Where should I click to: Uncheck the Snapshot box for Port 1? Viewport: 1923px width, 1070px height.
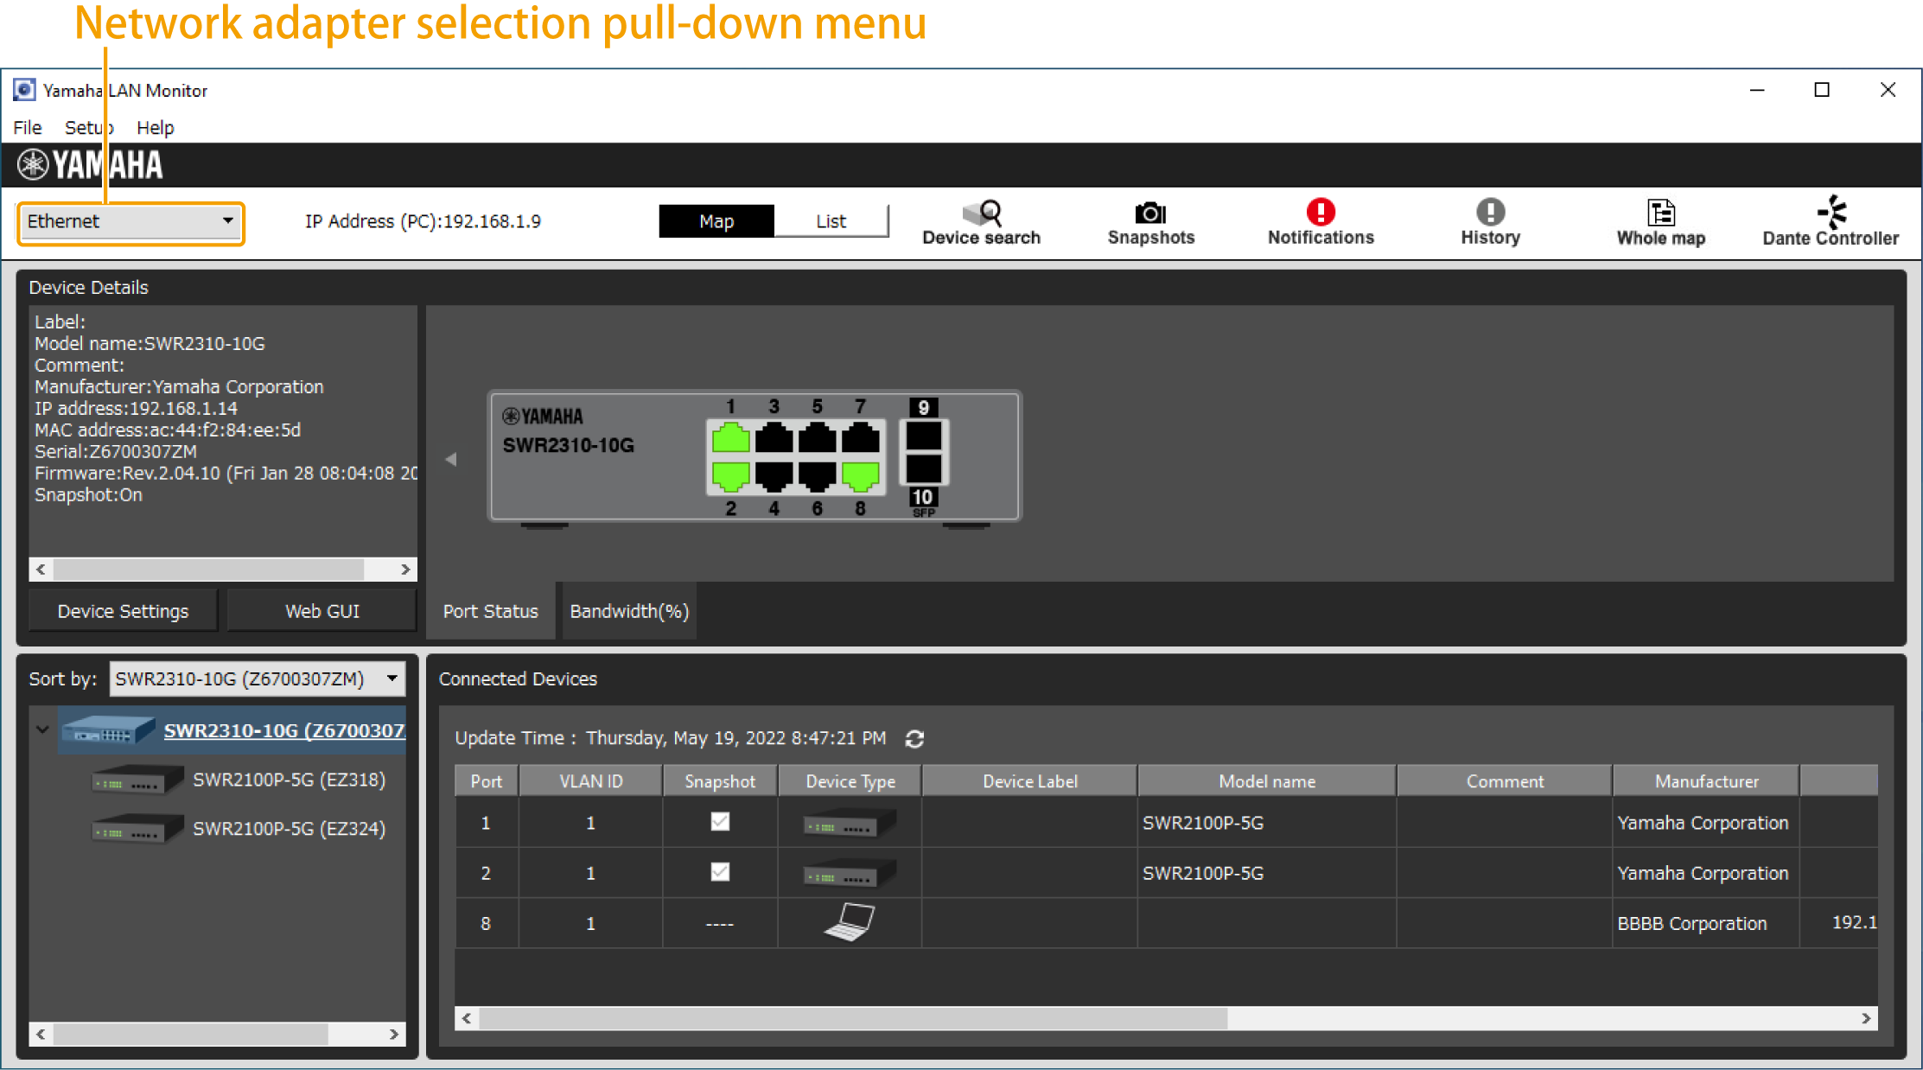720,821
